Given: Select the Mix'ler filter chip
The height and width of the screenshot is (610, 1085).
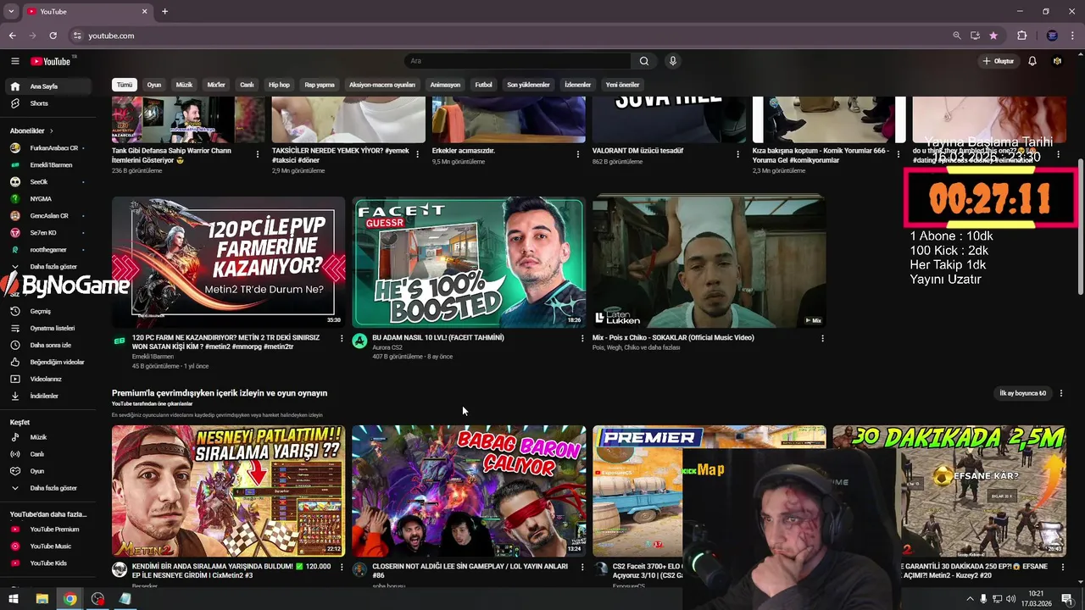Looking at the screenshot, I should [x=216, y=85].
